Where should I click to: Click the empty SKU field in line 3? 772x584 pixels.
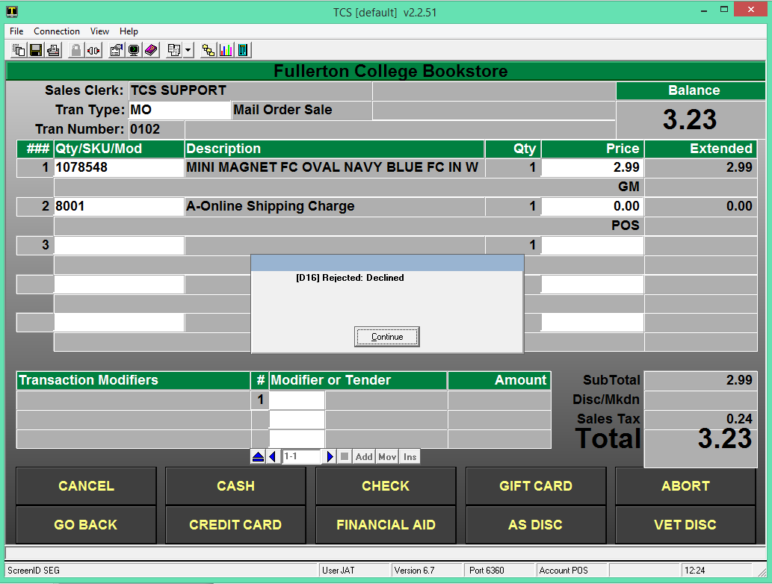click(119, 245)
